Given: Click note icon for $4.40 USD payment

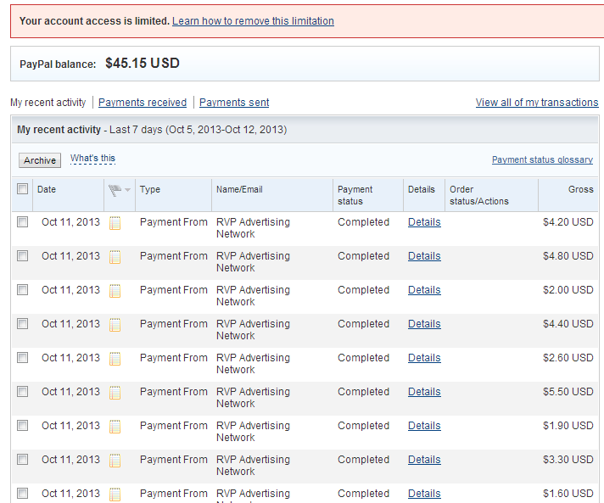Looking at the screenshot, I should tap(115, 325).
